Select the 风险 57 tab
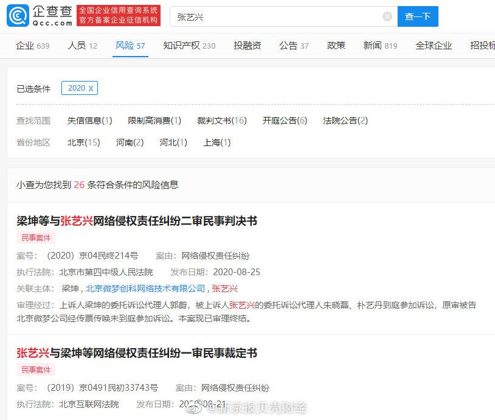The height and width of the screenshot is (420, 495). pos(130,46)
